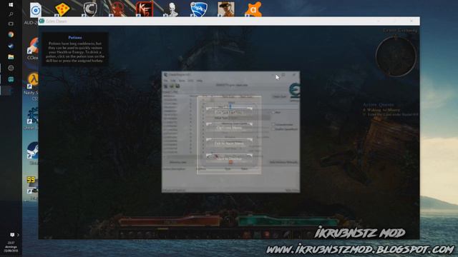Click the red health bar

pos(170,222)
